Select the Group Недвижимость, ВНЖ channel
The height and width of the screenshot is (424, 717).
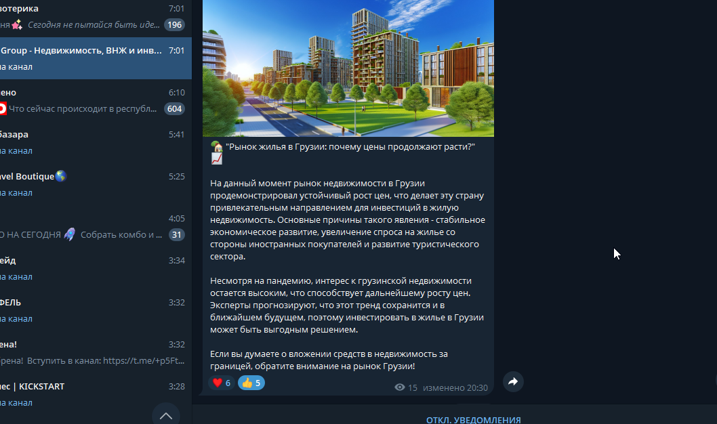pos(96,58)
